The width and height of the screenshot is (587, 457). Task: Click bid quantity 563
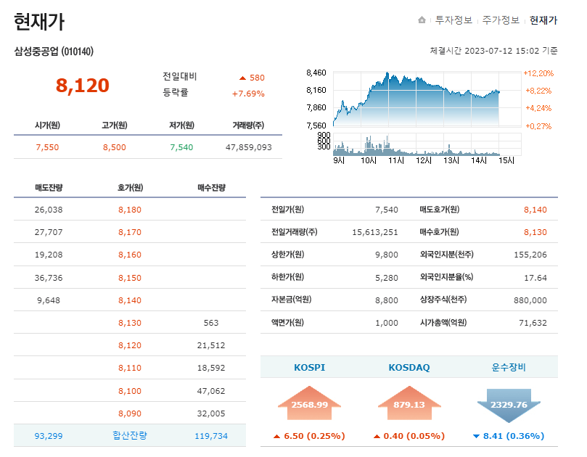(x=211, y=323)
